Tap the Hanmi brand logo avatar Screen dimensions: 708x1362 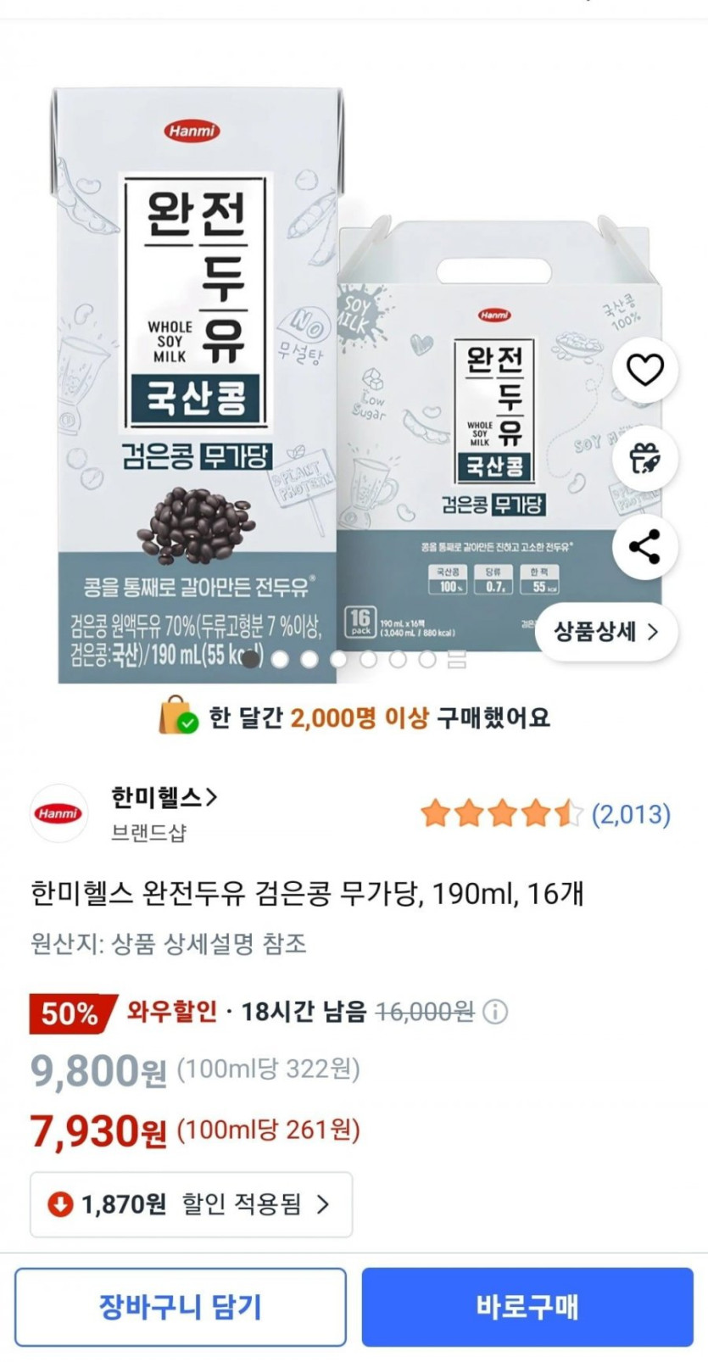pos(59,813)
